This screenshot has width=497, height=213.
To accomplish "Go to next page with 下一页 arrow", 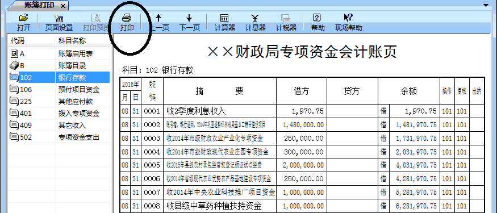I will pos(189,18).
